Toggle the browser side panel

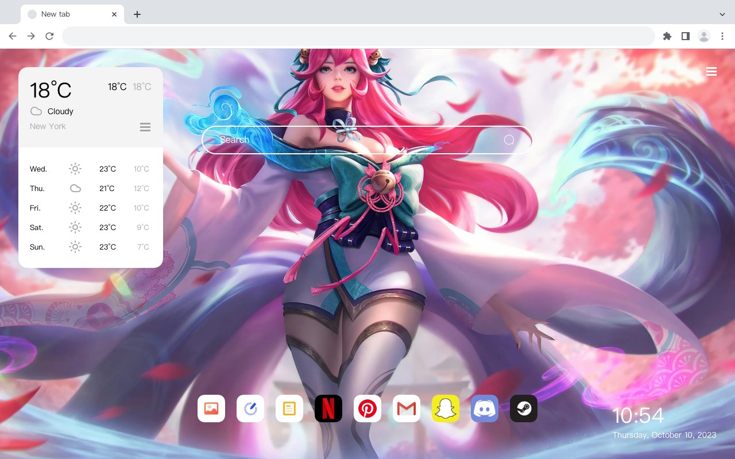(685, 36)
